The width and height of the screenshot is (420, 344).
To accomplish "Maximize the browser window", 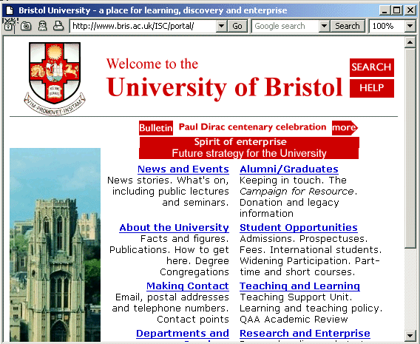I will click(396, 10).
